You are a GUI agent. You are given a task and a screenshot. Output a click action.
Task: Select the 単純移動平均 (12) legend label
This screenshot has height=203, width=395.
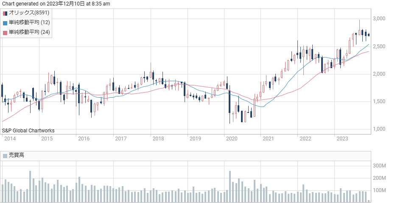(x=29, y=22)
